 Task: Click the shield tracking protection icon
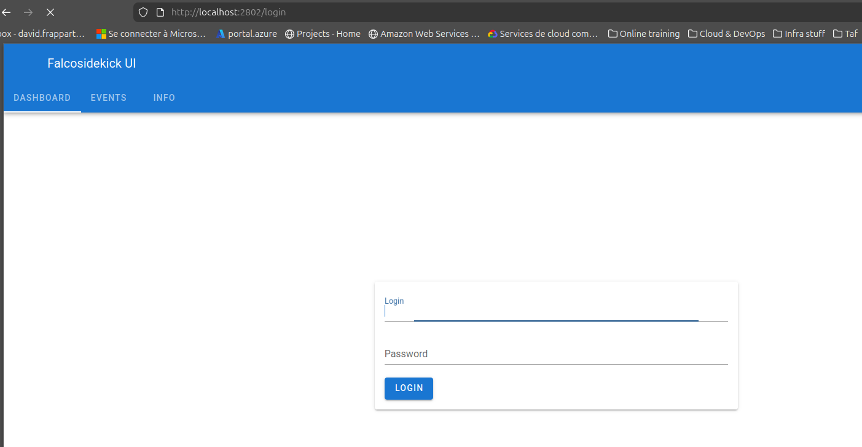click(x=143, y=12)
